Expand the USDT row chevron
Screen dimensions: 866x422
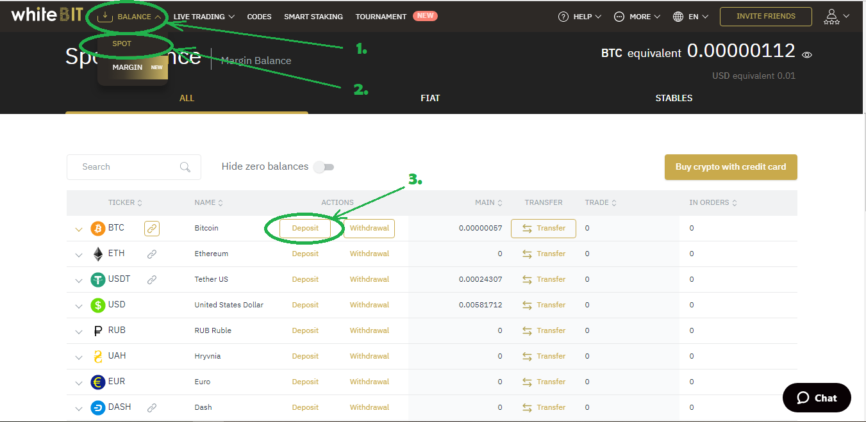pos(79,280)
